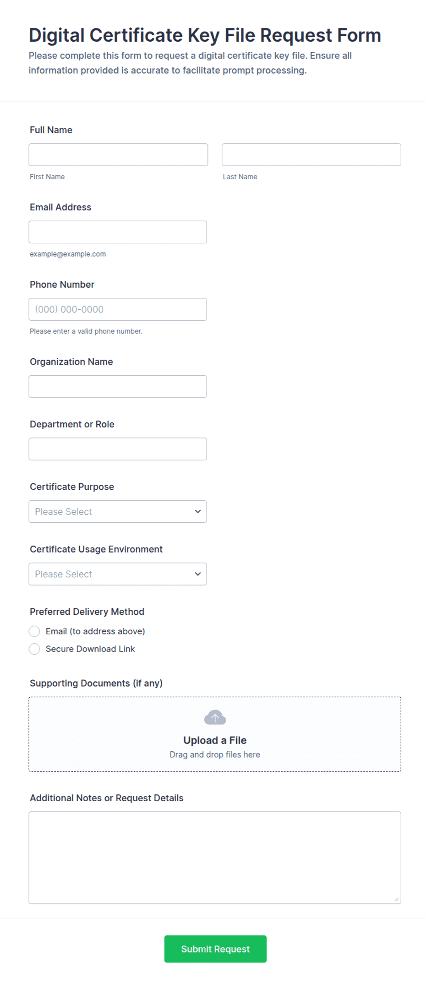This screenshot has height=985, width=426.
Task: Click the cloud upload icon
Action: [215, 717]
